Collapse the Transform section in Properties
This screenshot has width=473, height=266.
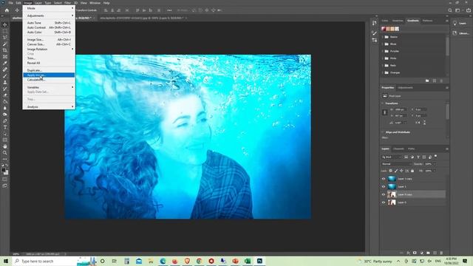click(383, 103)
